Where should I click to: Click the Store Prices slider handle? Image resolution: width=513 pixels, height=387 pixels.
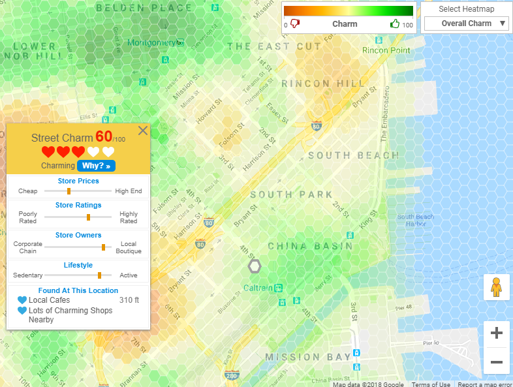point(69,191)
